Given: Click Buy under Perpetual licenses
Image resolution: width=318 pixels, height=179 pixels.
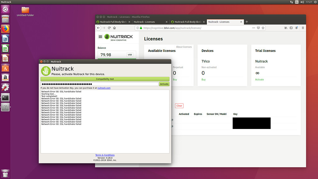Looking at the screenshot, I should click(x=175, y=80).
